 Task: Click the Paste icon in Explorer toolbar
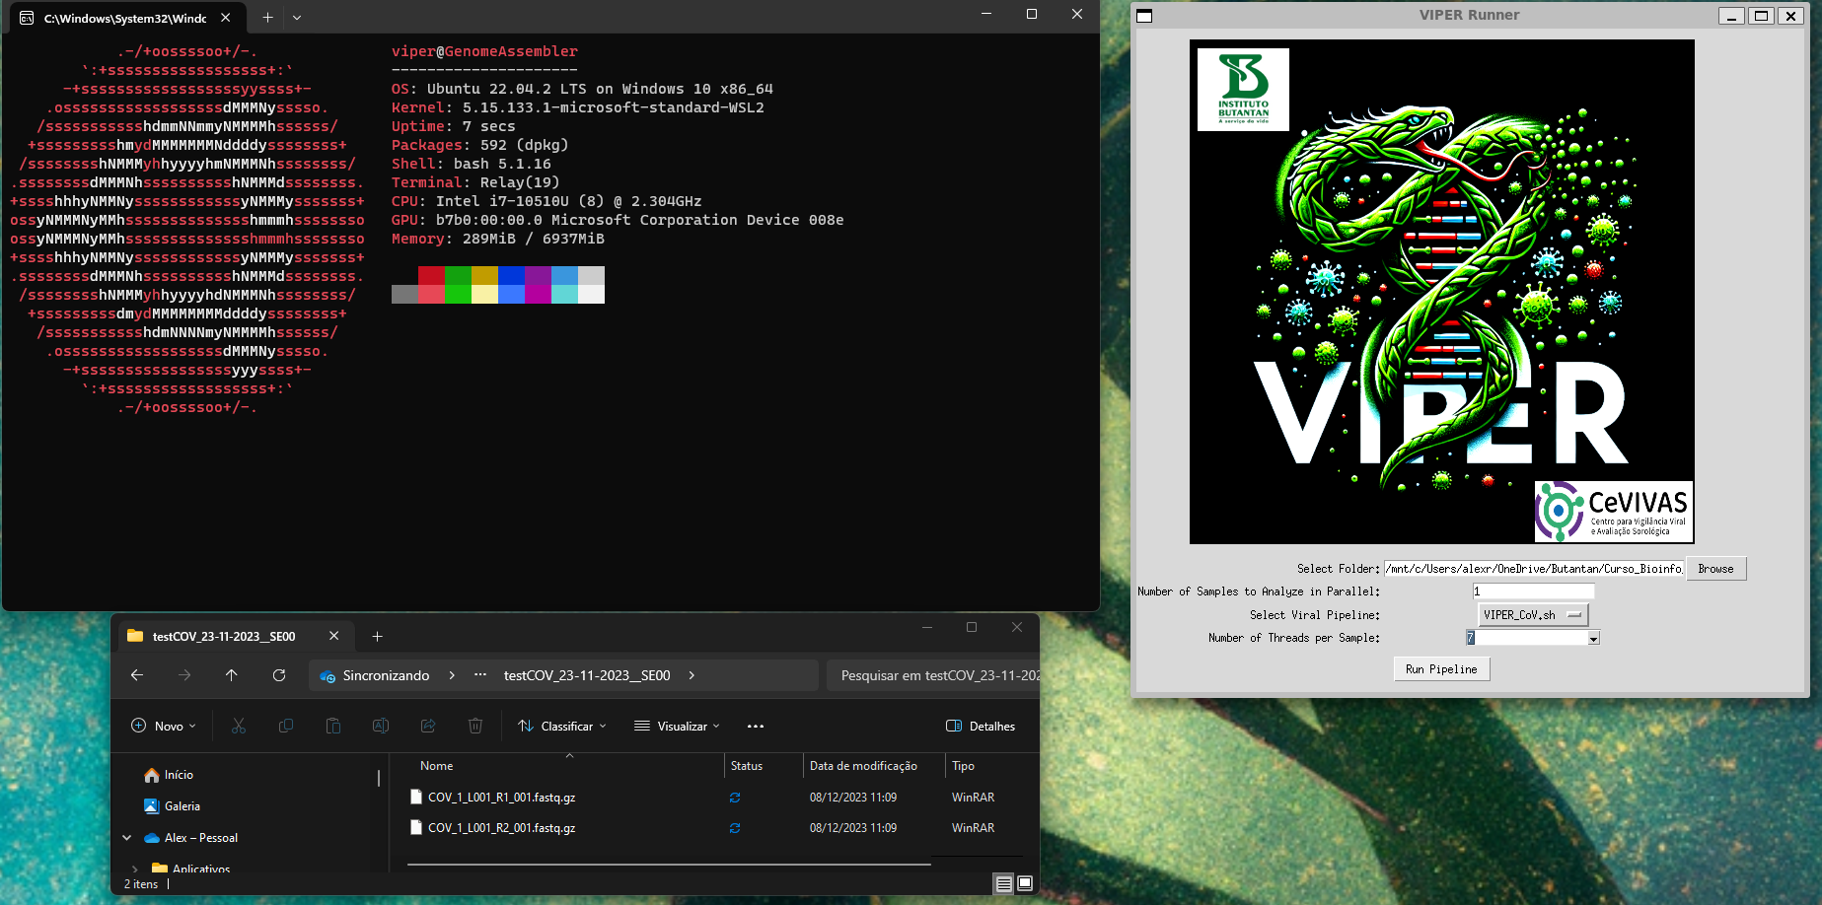[333, 727]
